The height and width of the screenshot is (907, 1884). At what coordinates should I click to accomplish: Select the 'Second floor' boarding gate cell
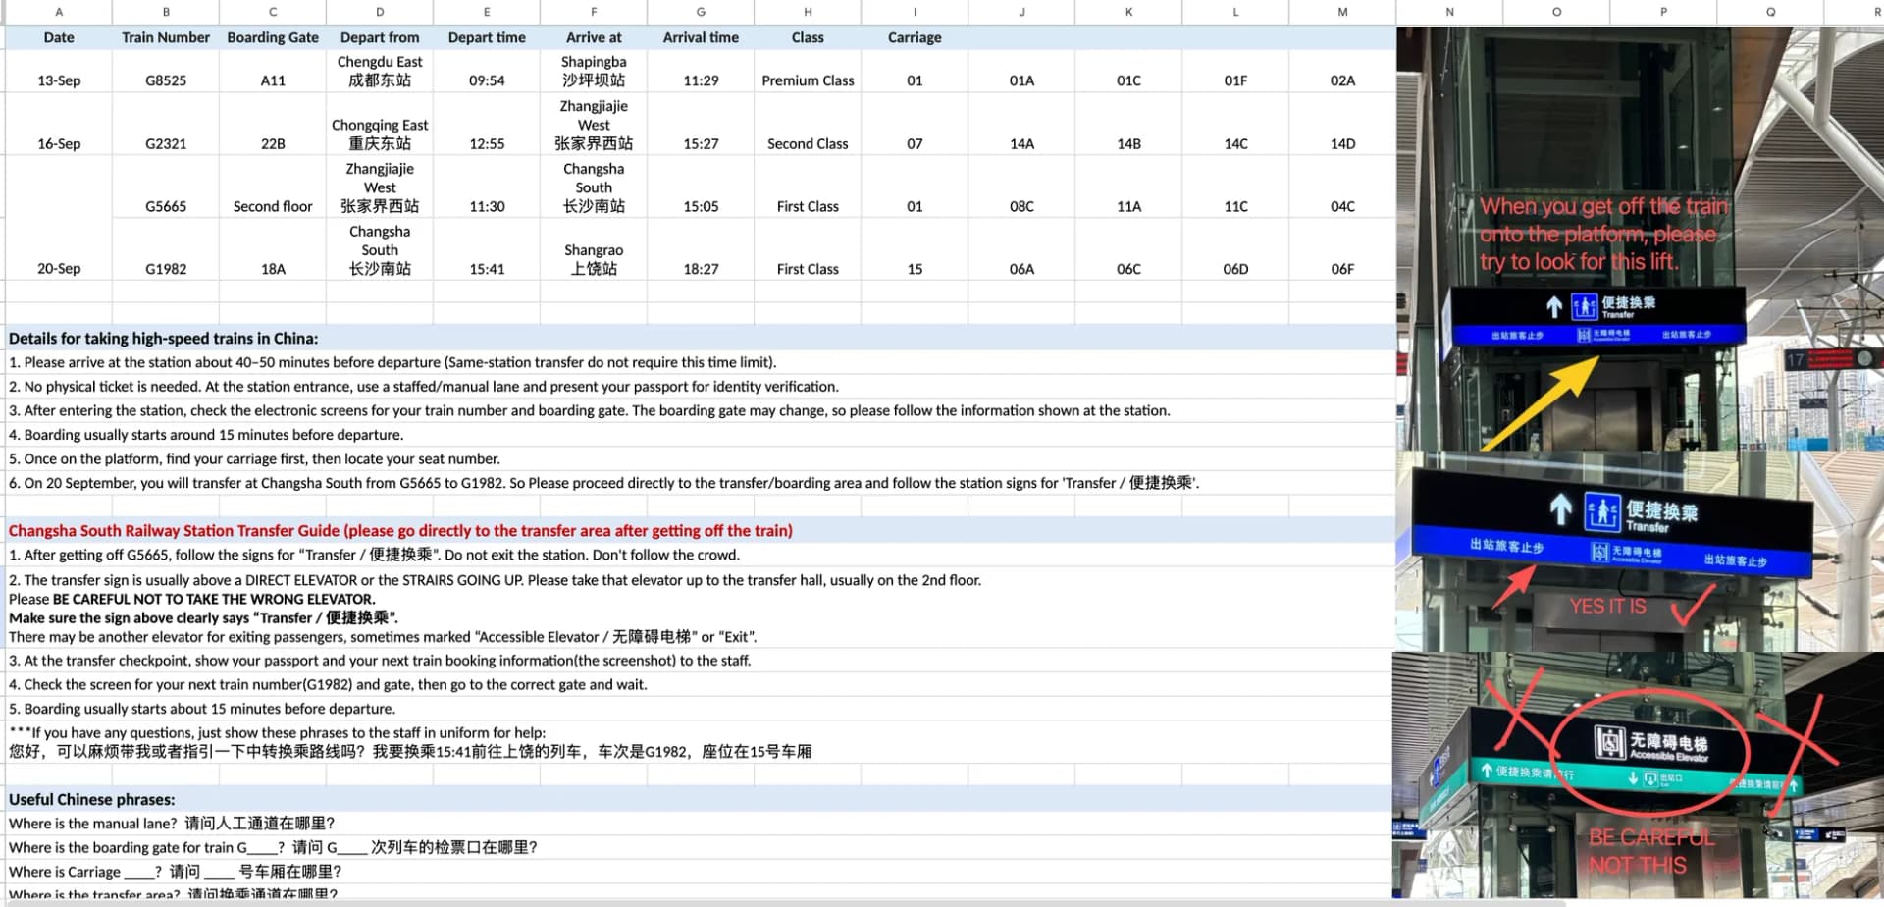tap(273, 187)
